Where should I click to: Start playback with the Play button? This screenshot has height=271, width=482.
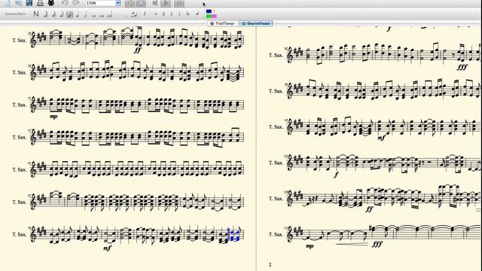point(166,3)
